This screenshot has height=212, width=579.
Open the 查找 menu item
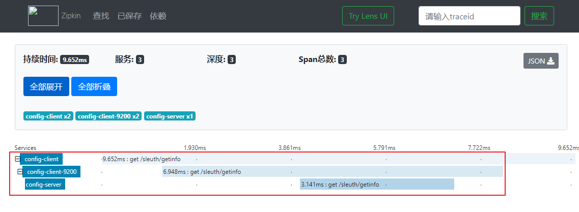[x=101, y=16]
